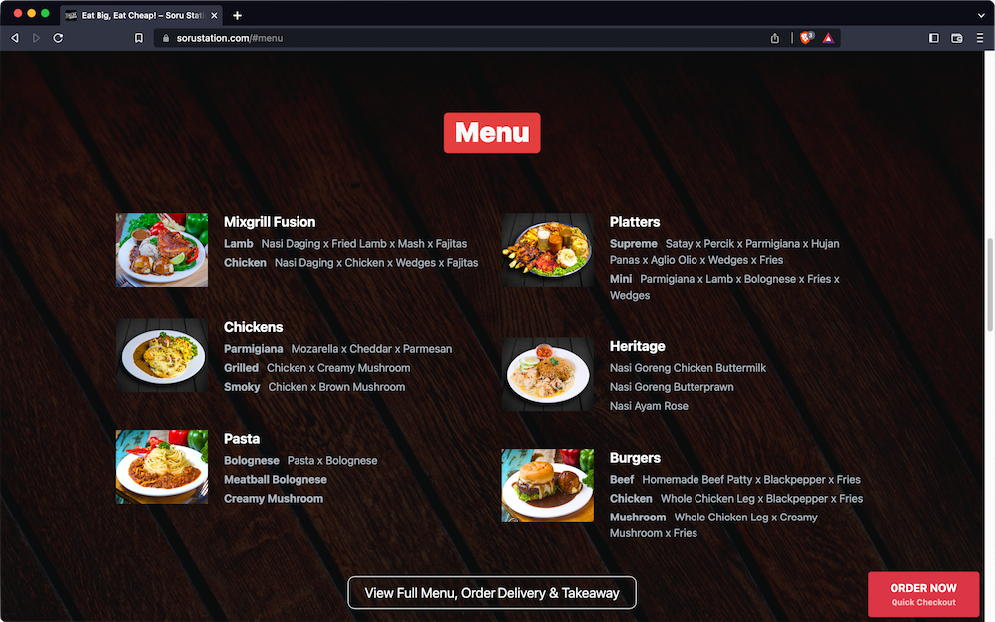Click the ORDER NOW Quick Checkout button
Viewport: 995px width, 622px height.
click(923, 594)
